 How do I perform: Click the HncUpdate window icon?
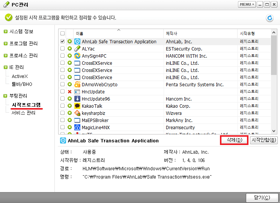point(77,92)
